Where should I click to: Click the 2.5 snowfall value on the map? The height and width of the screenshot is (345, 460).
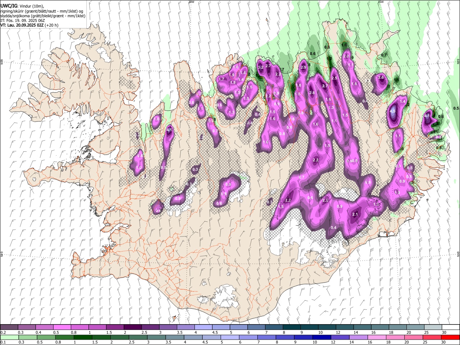334,78
